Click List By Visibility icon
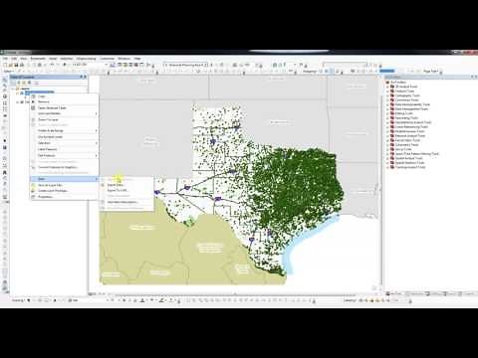 click(x=25, y=83)
